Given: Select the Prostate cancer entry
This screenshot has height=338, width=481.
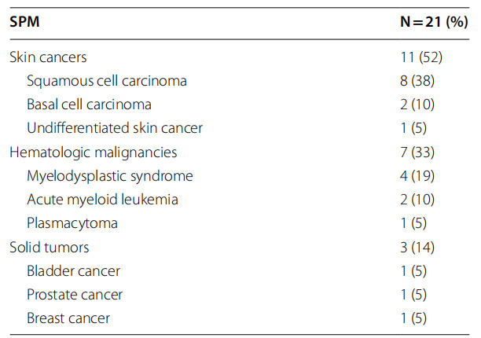Looking at the screenshot, I should click(75, 295).
